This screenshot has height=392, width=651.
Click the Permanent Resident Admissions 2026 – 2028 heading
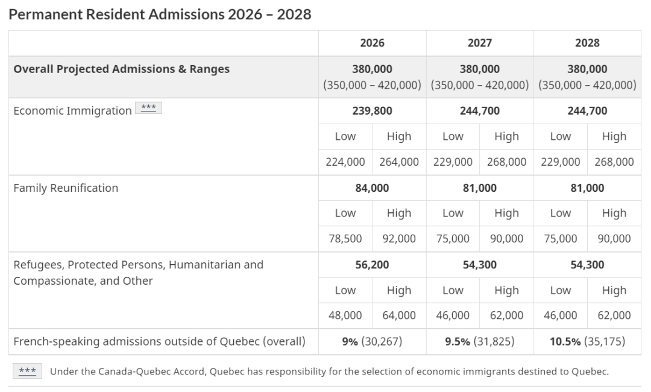[x=160, y=14]
